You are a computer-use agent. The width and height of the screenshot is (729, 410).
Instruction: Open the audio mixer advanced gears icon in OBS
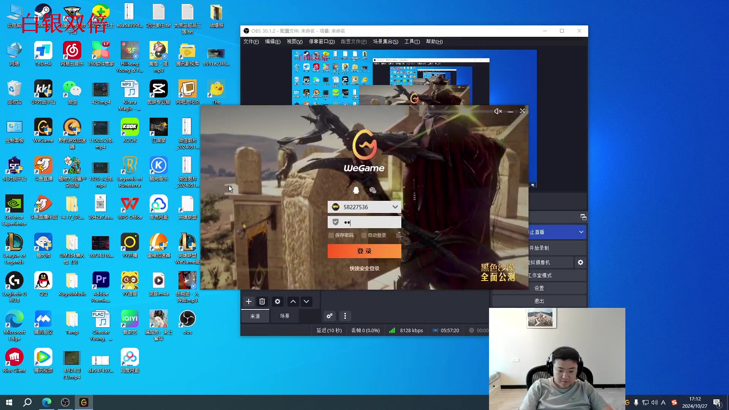[x=330, y=316]
